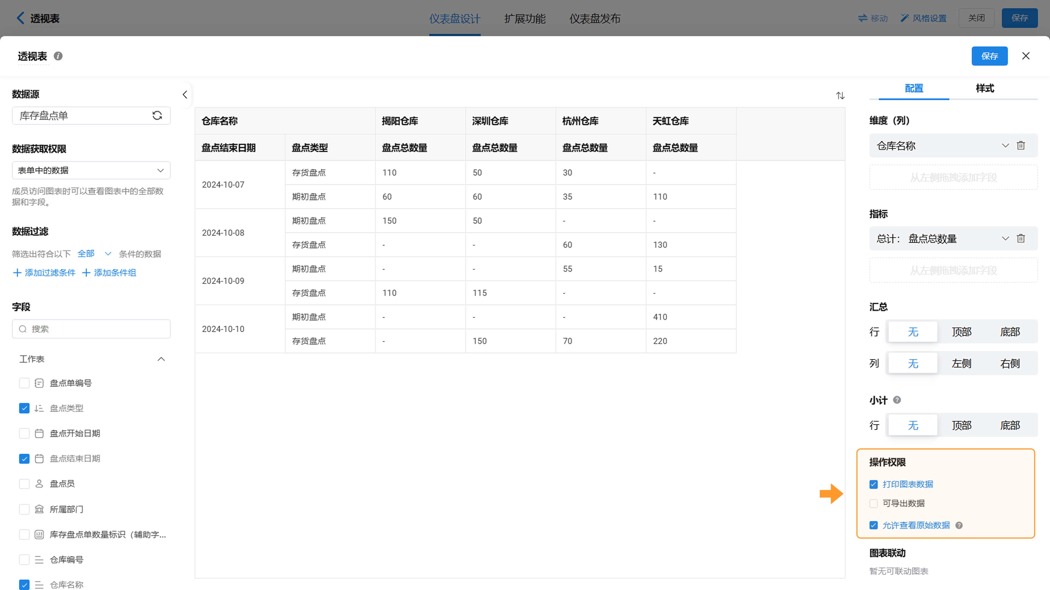Screen dimensions: 1050x590
Task: Set 汇总 row total to 顶部
Action: pyautogui.click(x=961, y=332)
